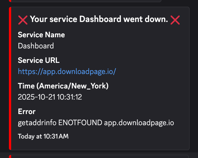Image resolution: width=198 pixels, height=158 pixels.
Task: Select the "Service Name" field label
Action: coord(41,35)
